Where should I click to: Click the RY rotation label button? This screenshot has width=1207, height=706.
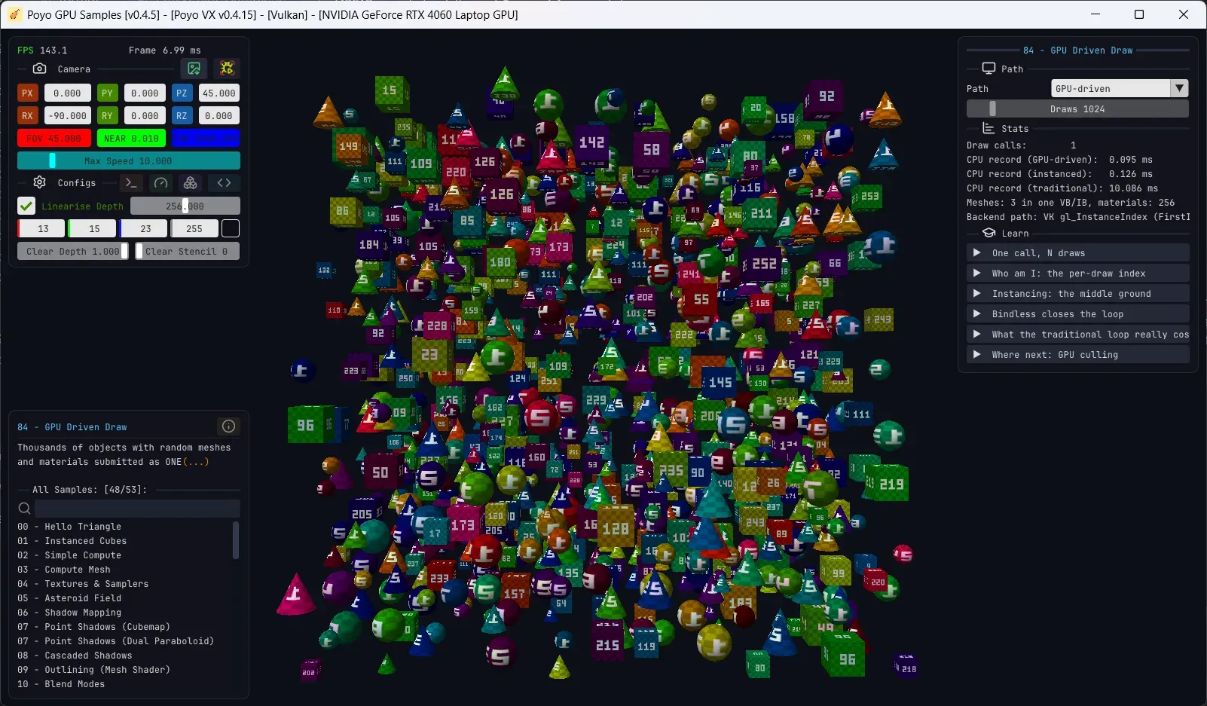click(107, 116)
